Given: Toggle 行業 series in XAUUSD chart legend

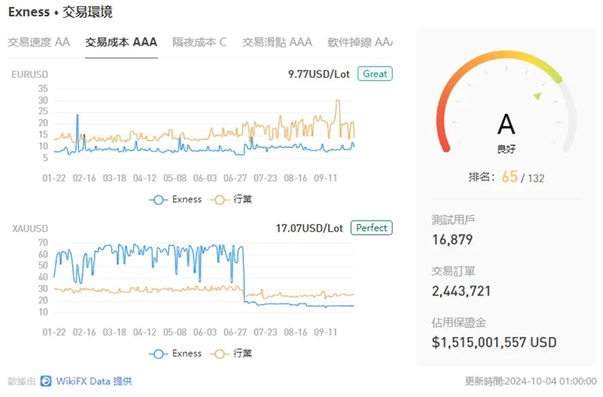Looking at the screenshot, I should (x=230, y=354).
